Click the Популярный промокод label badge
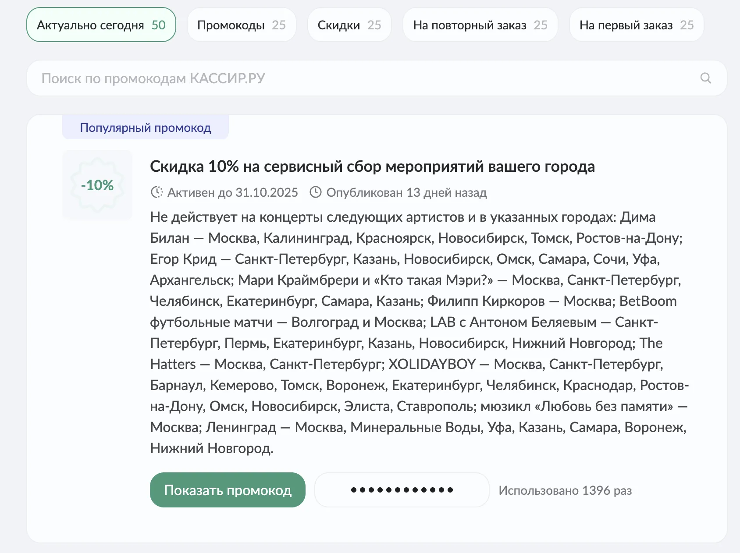 tap(145, 127)
